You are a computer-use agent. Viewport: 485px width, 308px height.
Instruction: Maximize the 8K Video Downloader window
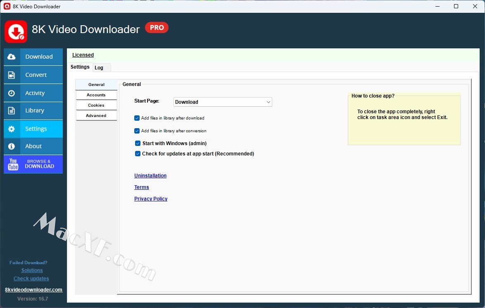(456, 6)
